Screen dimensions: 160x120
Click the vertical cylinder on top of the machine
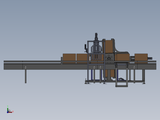click(96, 37)
